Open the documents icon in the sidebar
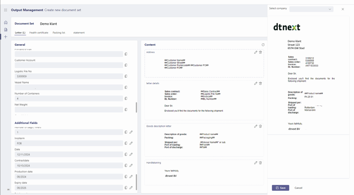 point(6,30)
